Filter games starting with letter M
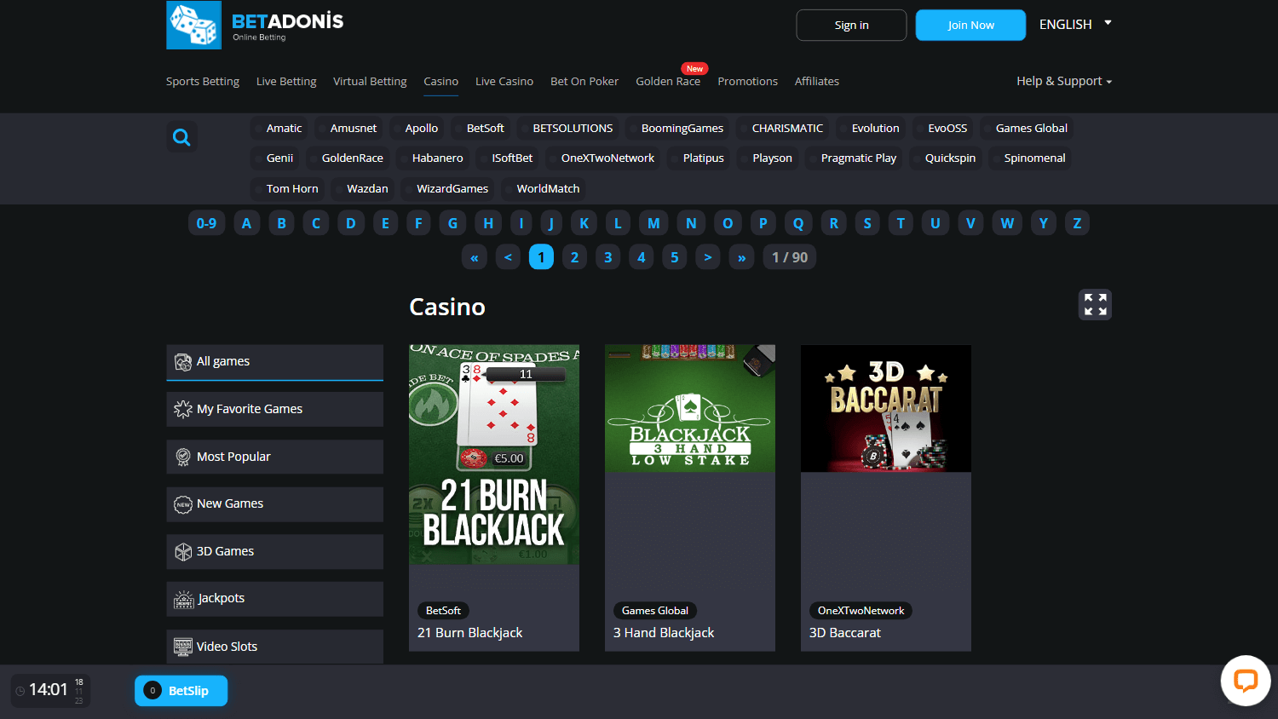The height and width of the screenshot is (719, 1278). coord(653,223)
